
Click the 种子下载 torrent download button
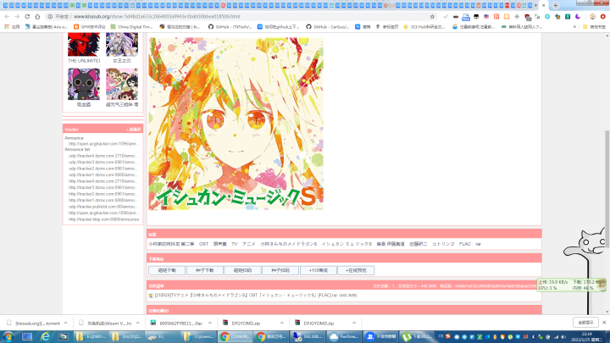[x=205, y=270]
